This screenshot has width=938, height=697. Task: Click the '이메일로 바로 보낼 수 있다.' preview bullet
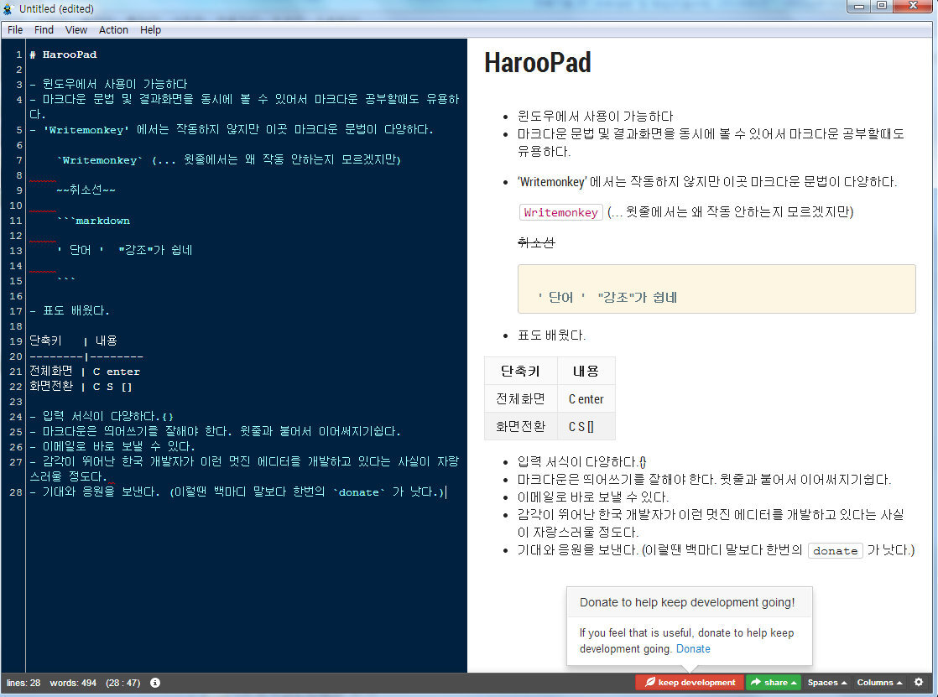(x=592, y=497)
